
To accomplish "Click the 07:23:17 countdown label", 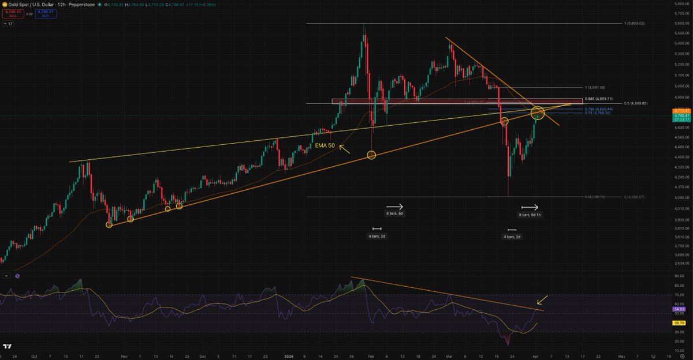I will tap(681, 121).
